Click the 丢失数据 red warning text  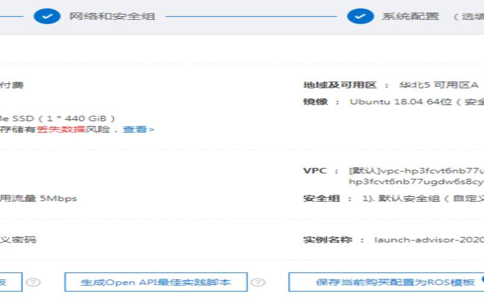(61, 129)
